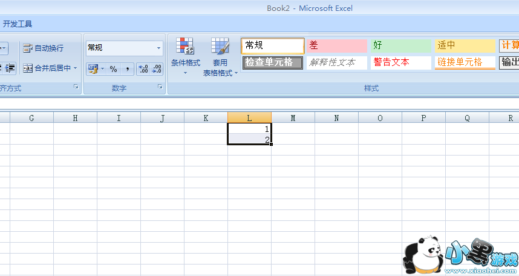This screenshot has width=519, height=276.
Task: Open the 合并后居中 dropdown arrow
Action: pos(76,68)
